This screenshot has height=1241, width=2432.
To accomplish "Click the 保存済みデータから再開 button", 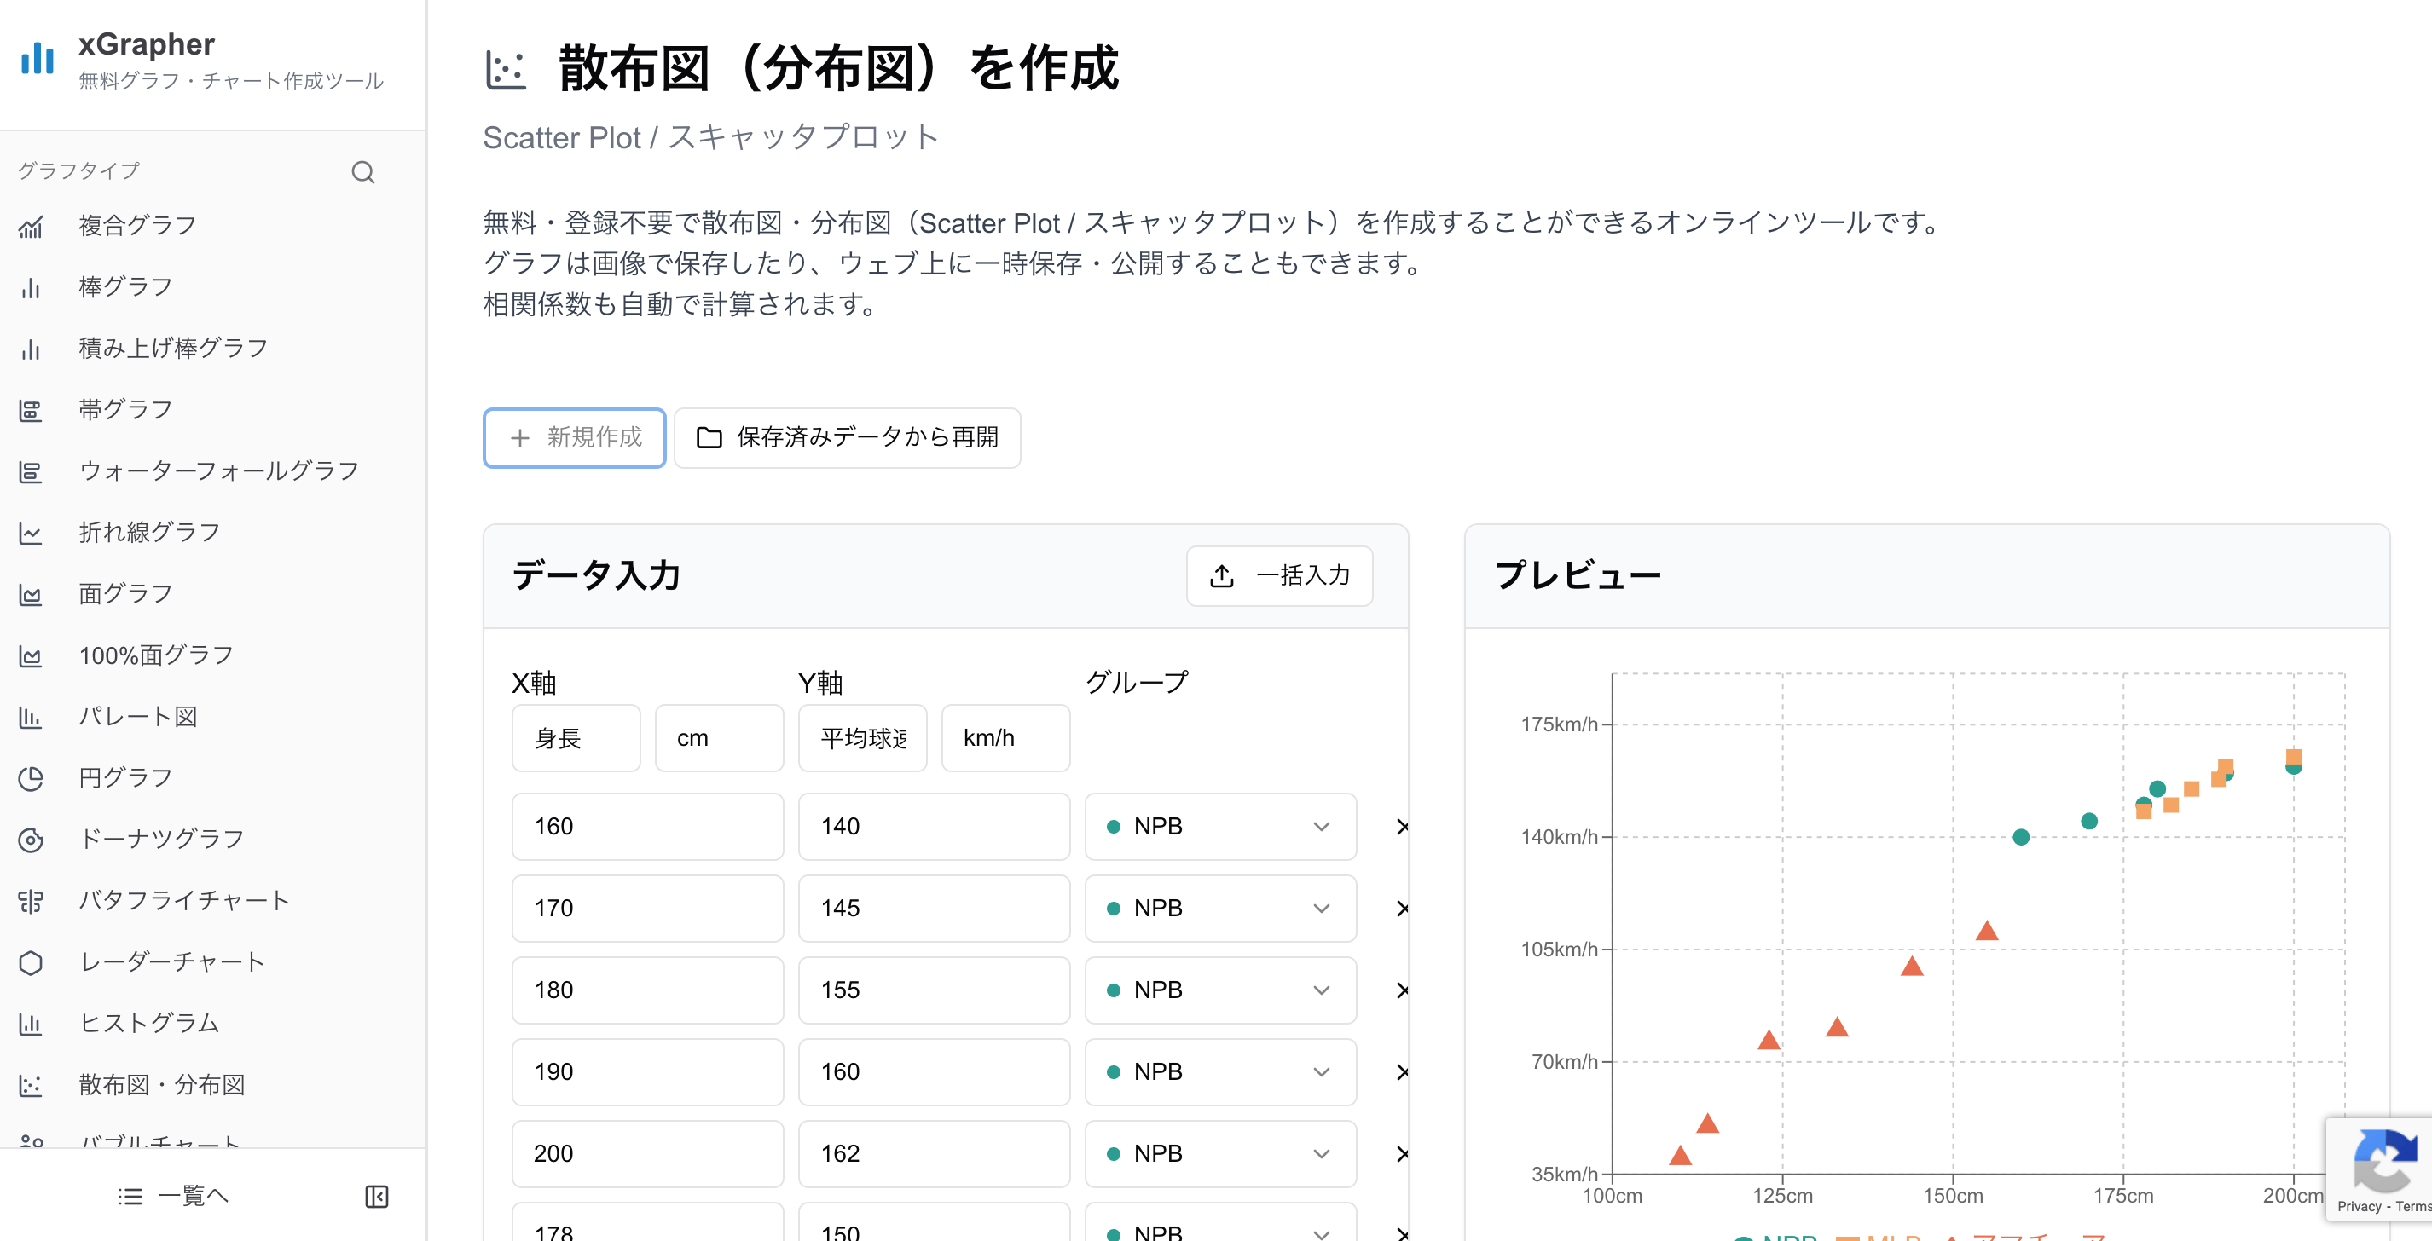I will [x=846, y=437].
